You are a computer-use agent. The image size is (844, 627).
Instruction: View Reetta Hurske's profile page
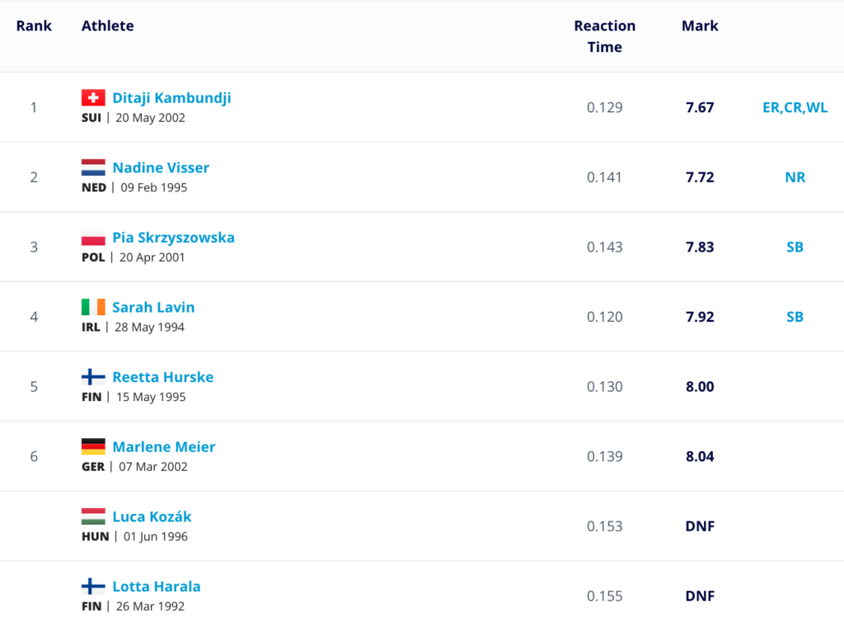(x=162, y=377)
